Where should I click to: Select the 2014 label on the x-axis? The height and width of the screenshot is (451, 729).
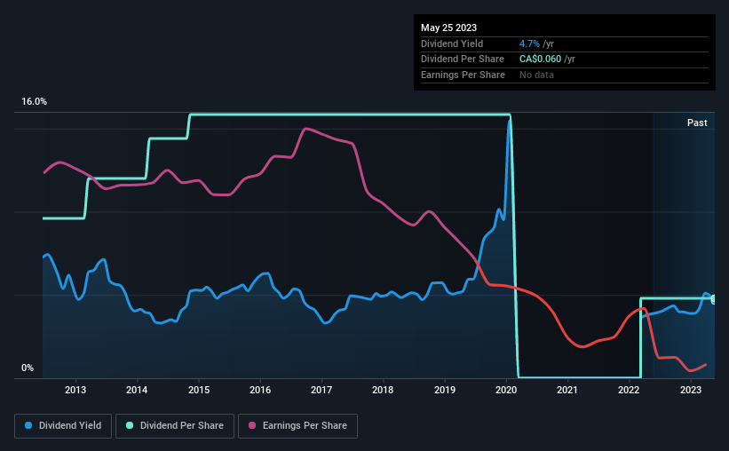[x=137, y=390]
